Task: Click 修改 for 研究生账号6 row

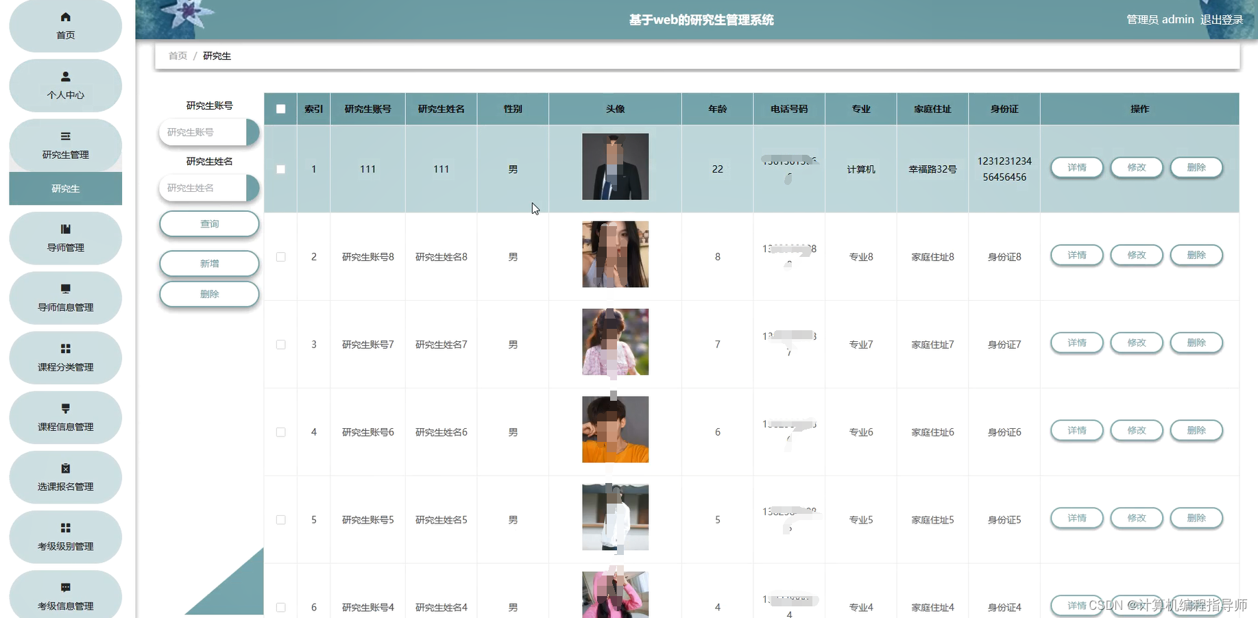Action: click(x=1137, y=431)
